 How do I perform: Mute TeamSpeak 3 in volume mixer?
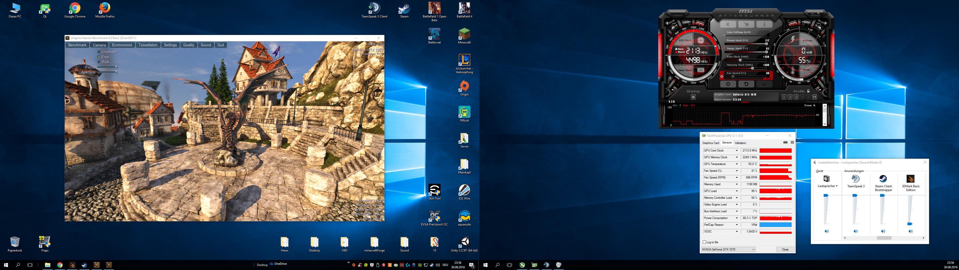pos(856,231)
